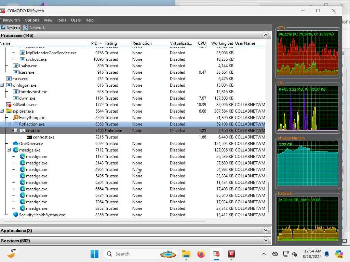
Task: Collapse the Roflection.exe tree node
Action: pos(9,124)
